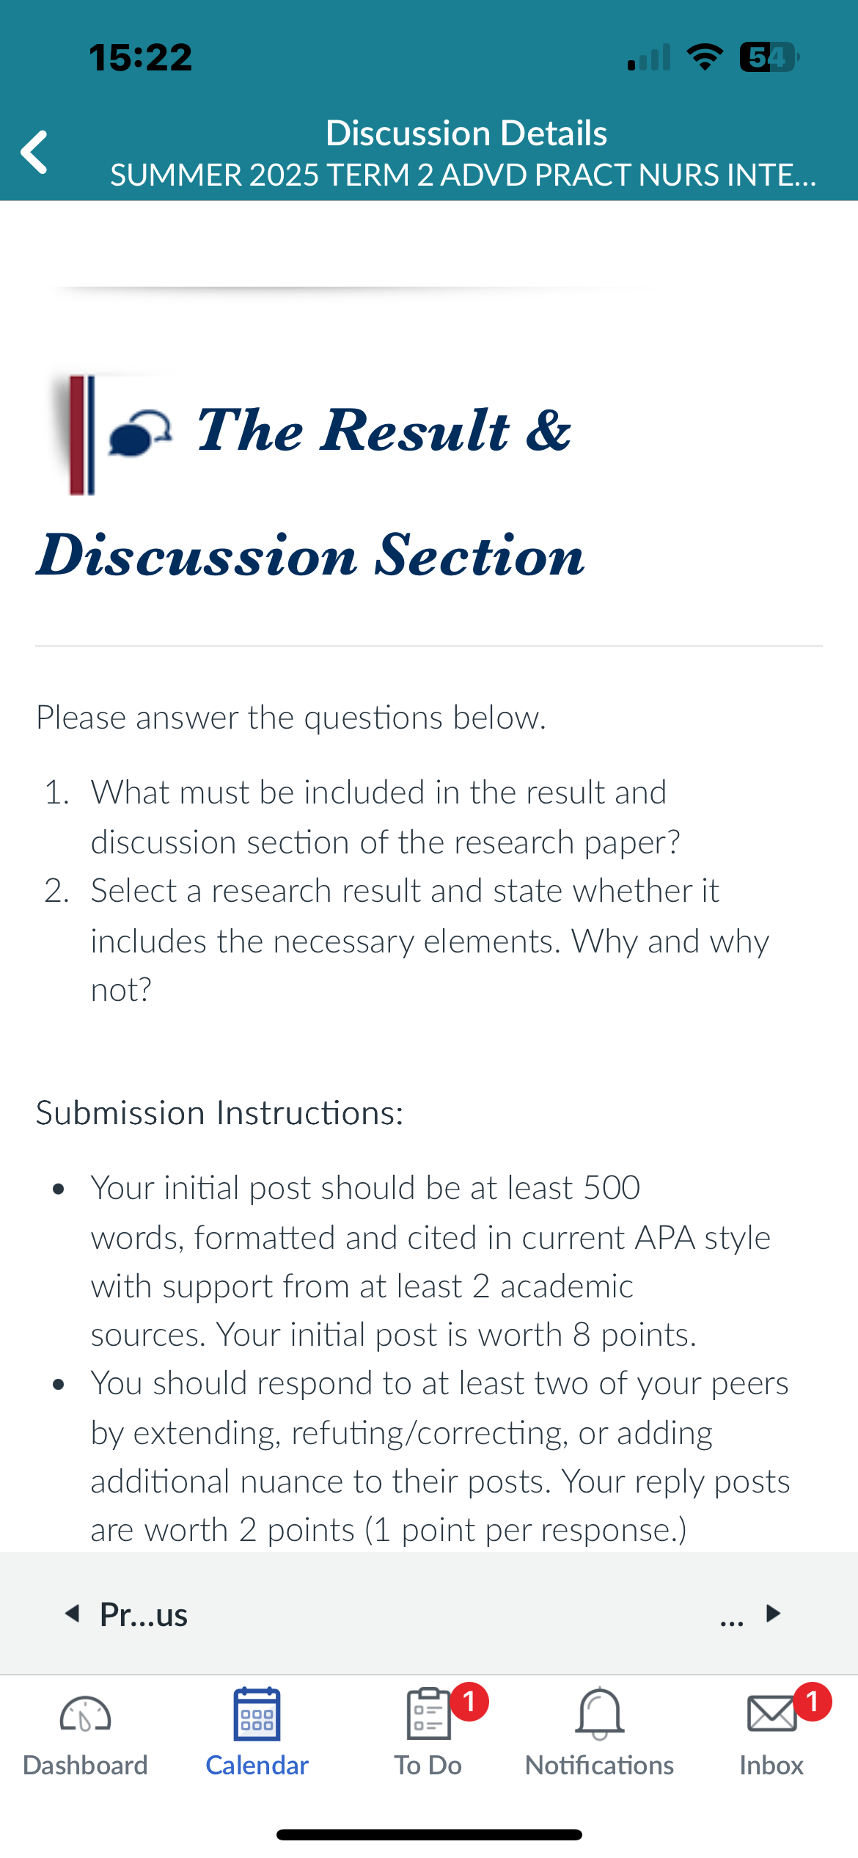Open the Calendar tab
Screen dimensions: 858x1858
pos(257,1733)
